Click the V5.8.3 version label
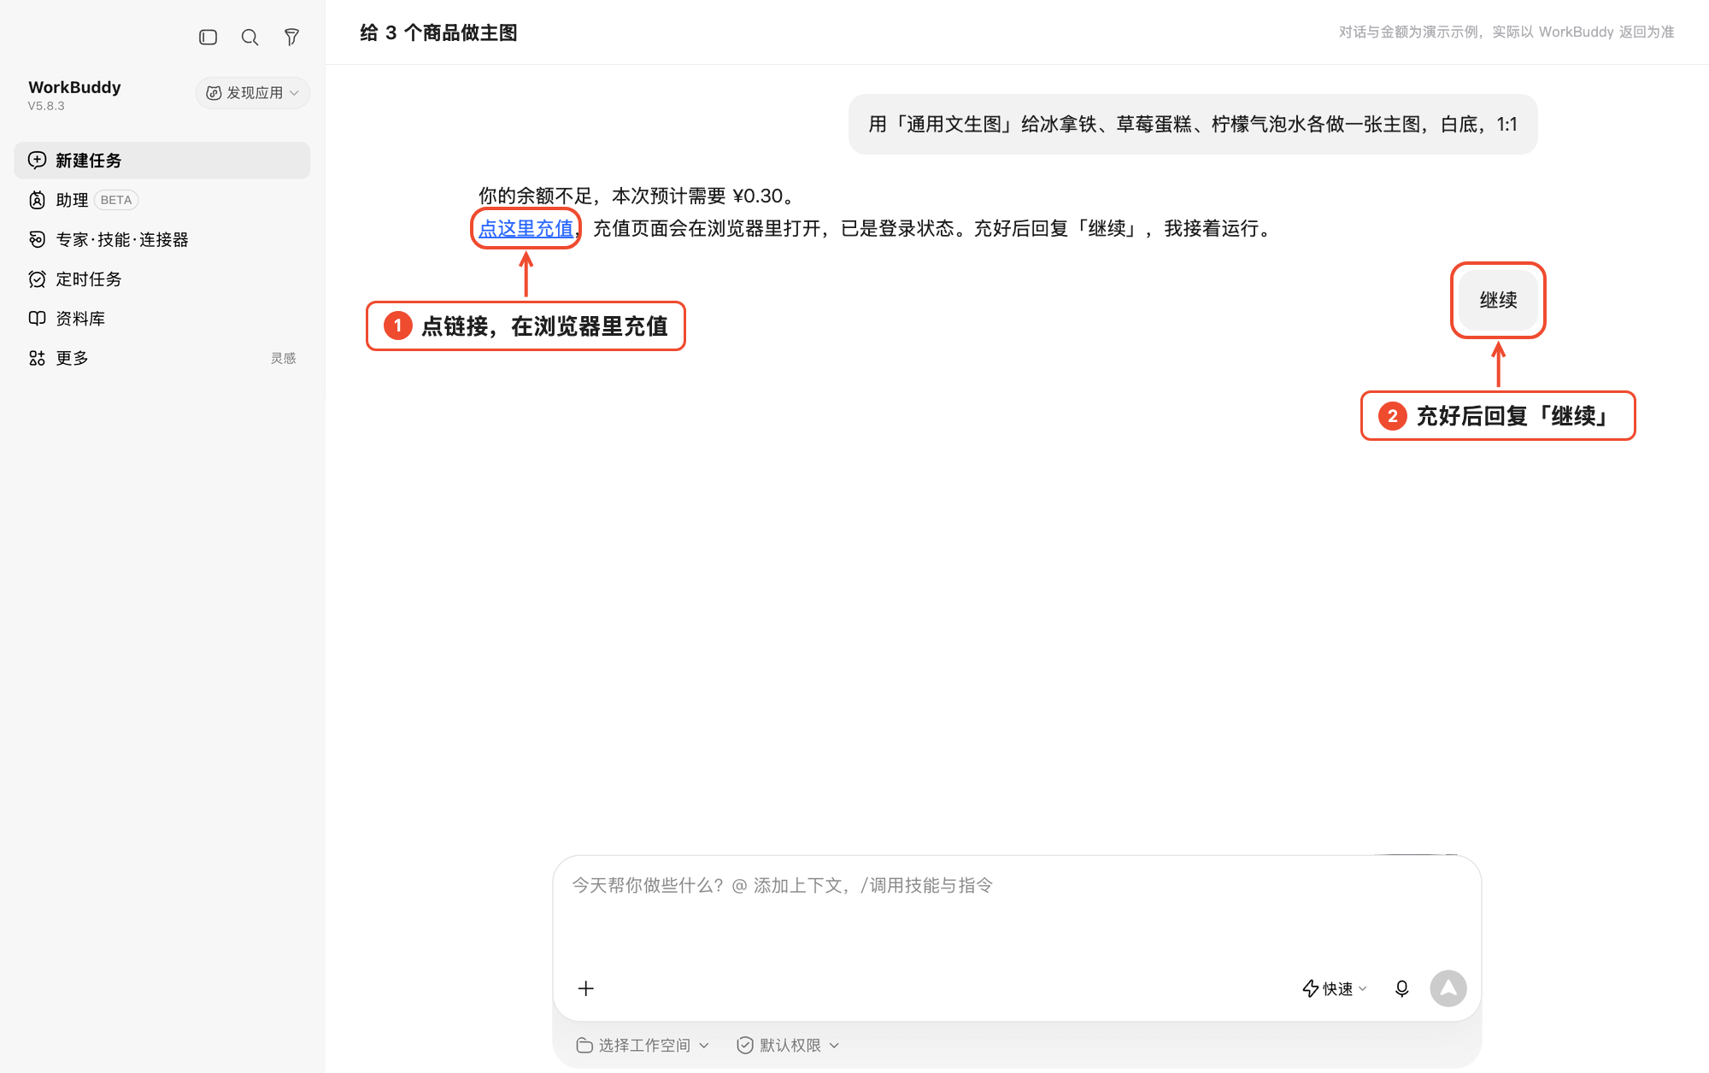The image size is (1709, 1073). point(46,106)
